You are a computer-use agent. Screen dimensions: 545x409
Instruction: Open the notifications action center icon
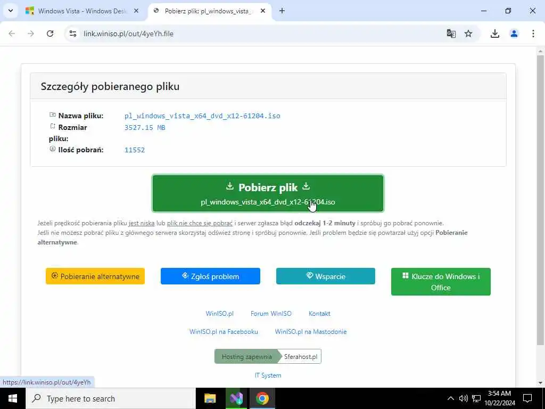tap(527, 398)
